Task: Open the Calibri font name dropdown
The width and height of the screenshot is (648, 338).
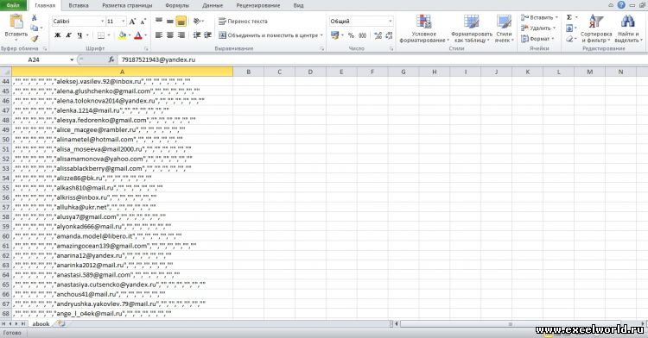Action: tap(103, 22)
